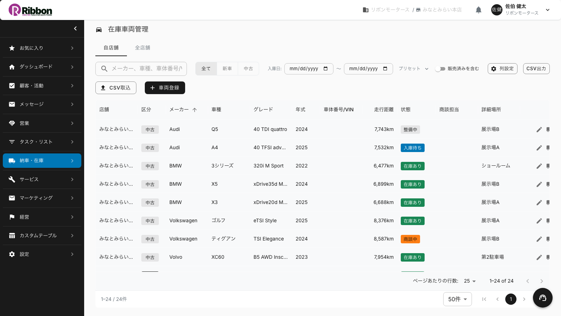Click the 年式 column header

(x=300, y=110)
